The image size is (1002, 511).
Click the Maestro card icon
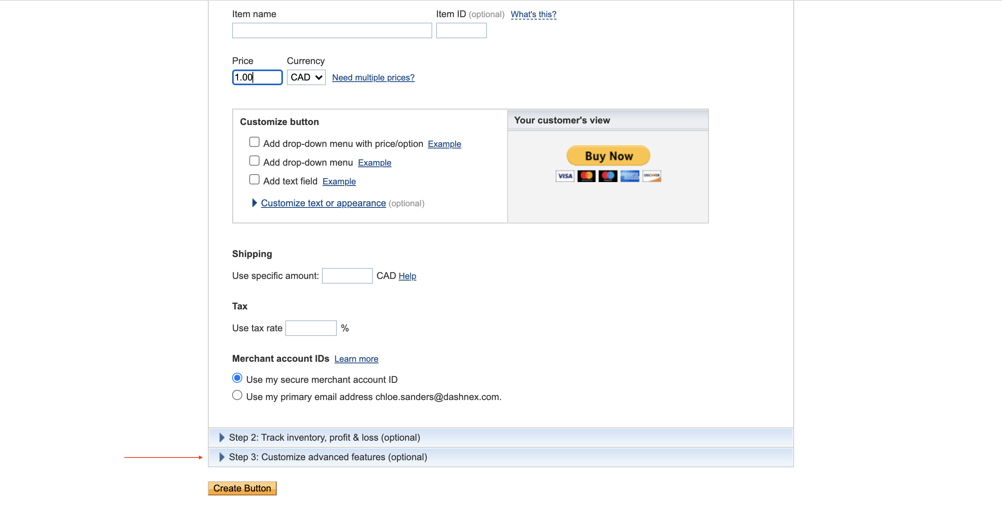point(608,176)
